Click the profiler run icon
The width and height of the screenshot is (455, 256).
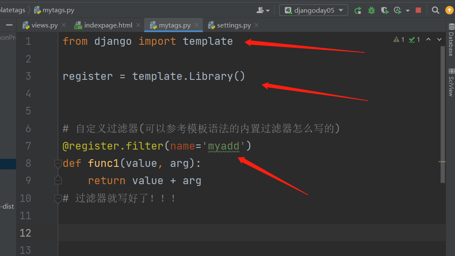(x=398, y=11)
